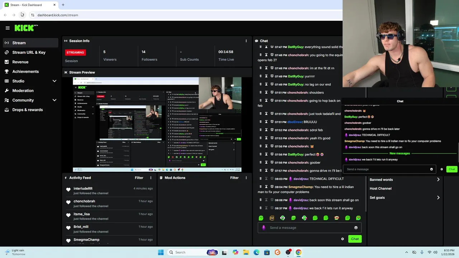Open Microsoft Store from the taskbar
The width and height of the screenshot is (459, 258).
(267, 252)
